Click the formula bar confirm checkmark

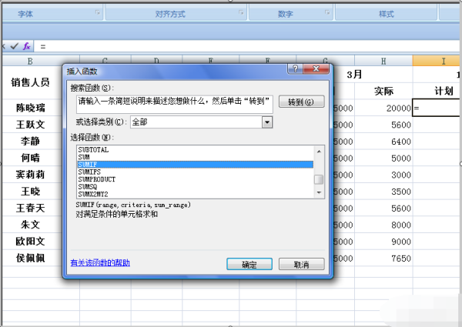click(14, 46)
